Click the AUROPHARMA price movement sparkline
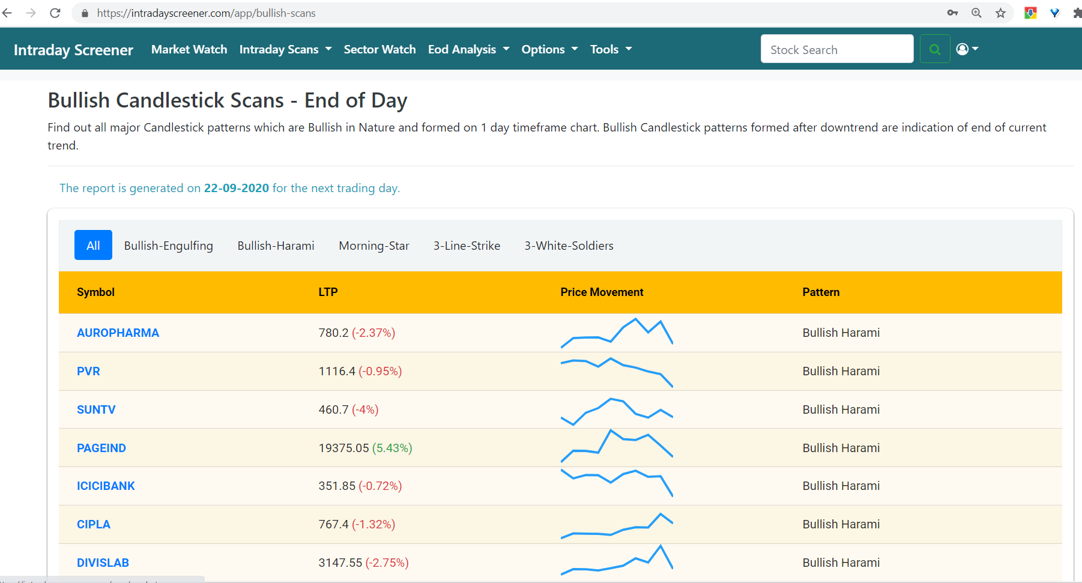This screenshot has width=1082, height=583. (617, 333)
